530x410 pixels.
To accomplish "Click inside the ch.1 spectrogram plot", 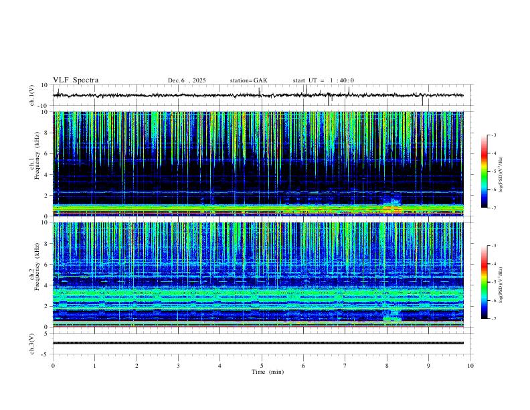I will (x=258, y=163).
